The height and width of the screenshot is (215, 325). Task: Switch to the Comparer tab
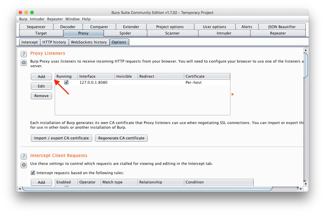coord(99,27)
